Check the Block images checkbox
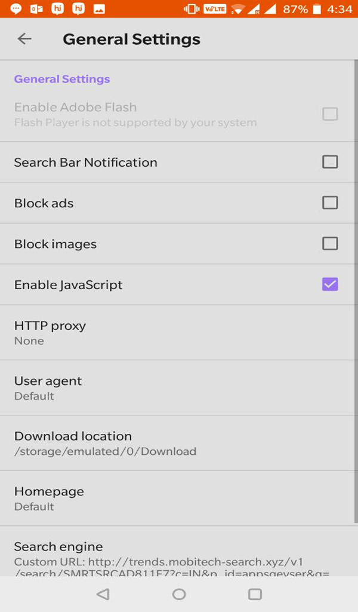 pos(330,244)
